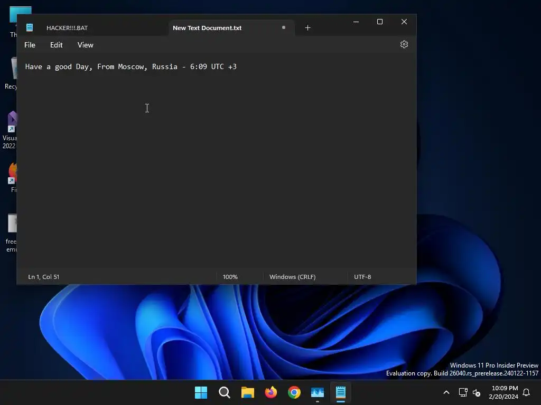Open Notepad settings gear
541x405 pixels.
pos(404,44)
